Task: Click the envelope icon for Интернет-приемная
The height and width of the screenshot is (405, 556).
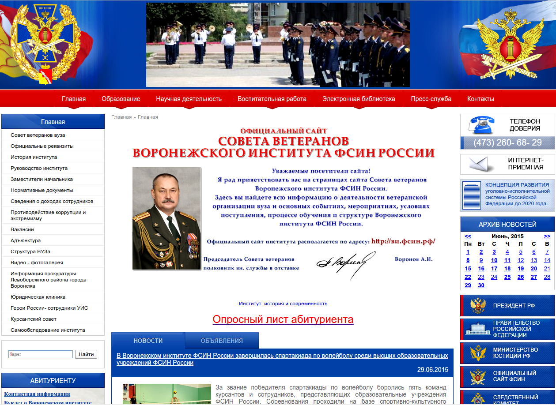Action: pos(480,164)
